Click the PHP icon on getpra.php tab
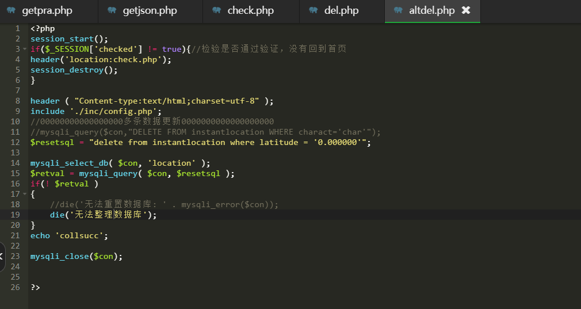581x309 pixels. pyautogui.click(x=11, y=10)
